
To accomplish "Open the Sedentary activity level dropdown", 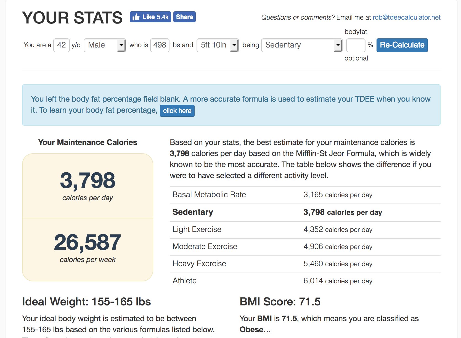I will (302, 45).
